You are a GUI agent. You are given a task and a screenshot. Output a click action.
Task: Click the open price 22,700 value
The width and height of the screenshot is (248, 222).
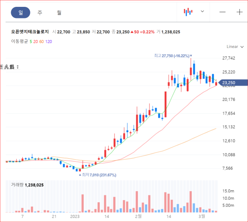tap(64, 32)
